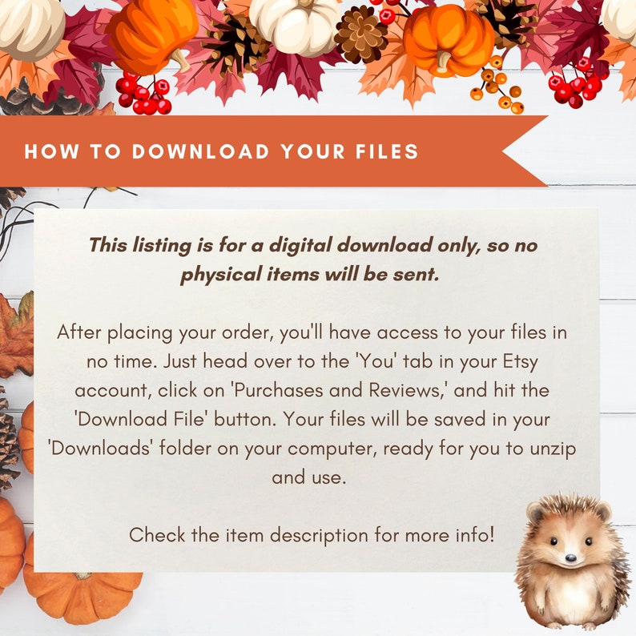Click the cream pumpkin at top left corner

(x=30, y=28)
